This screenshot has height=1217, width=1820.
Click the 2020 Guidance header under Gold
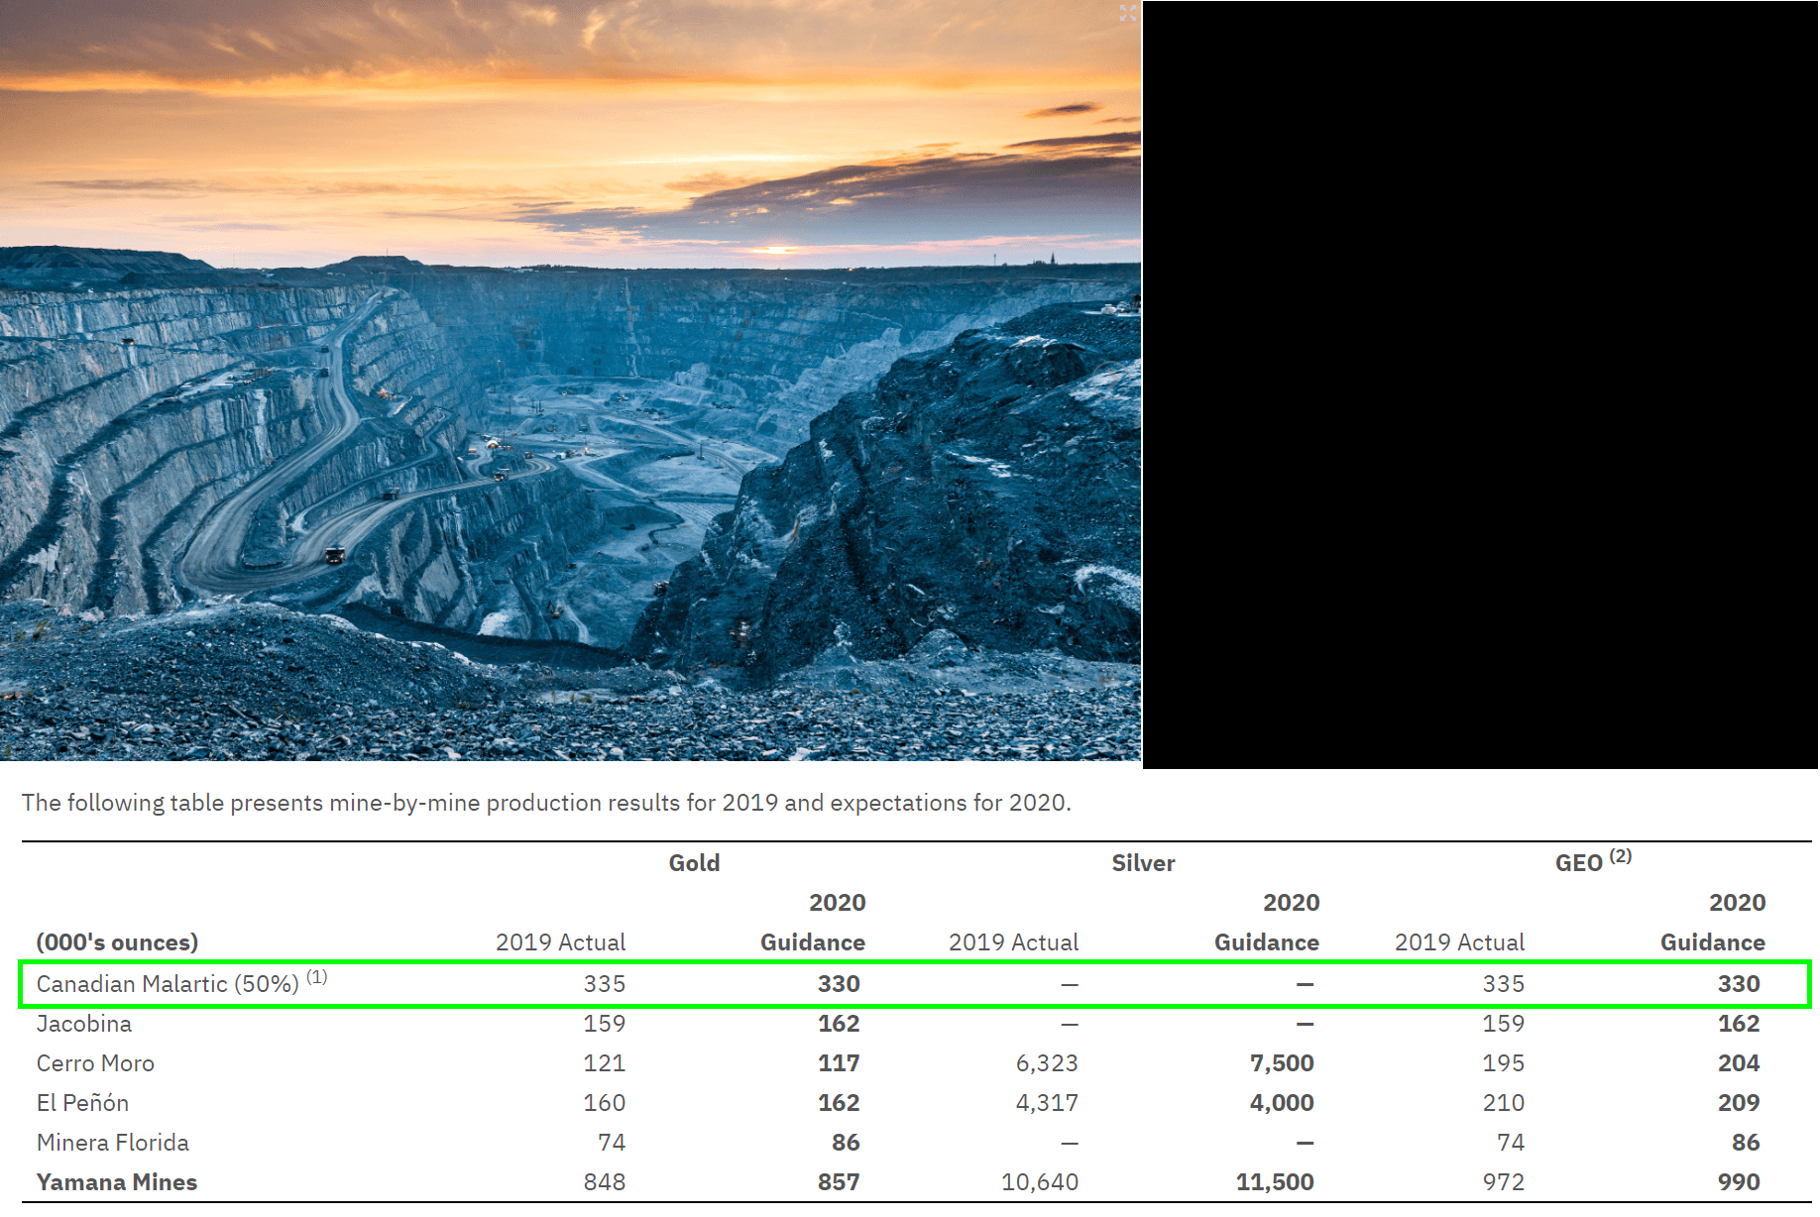[813, 923]
